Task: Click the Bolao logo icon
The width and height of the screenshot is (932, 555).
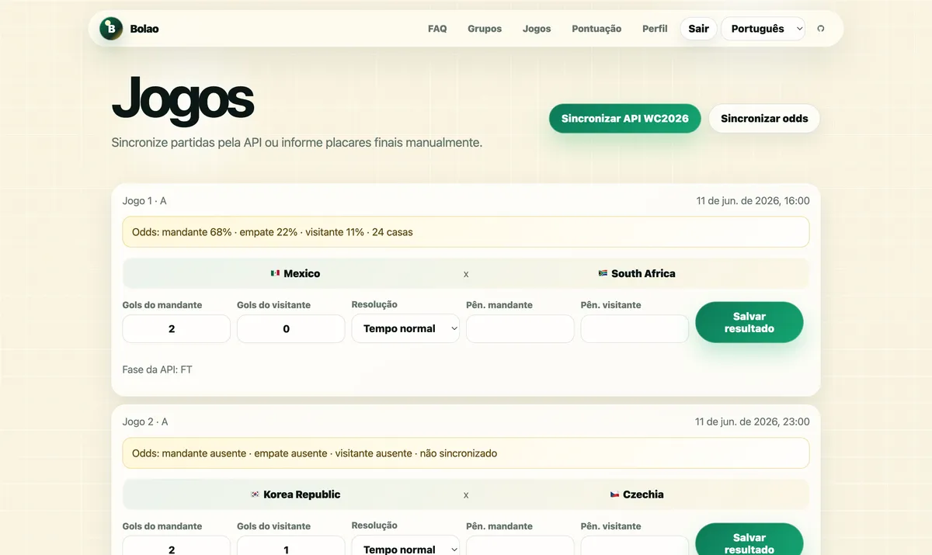Action: [x=111, y=29]
